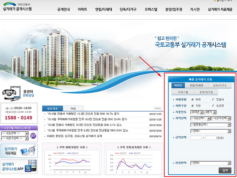The width and height of the screenshot is (237, 178).
Task: Open news '15.9월 전월세 거래량은 10.5만 건
Action: click(84, 125)
